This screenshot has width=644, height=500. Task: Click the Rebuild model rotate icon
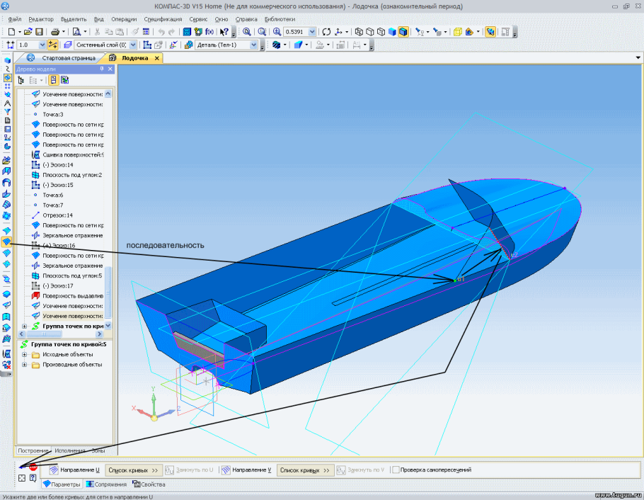tap(326, 32)
